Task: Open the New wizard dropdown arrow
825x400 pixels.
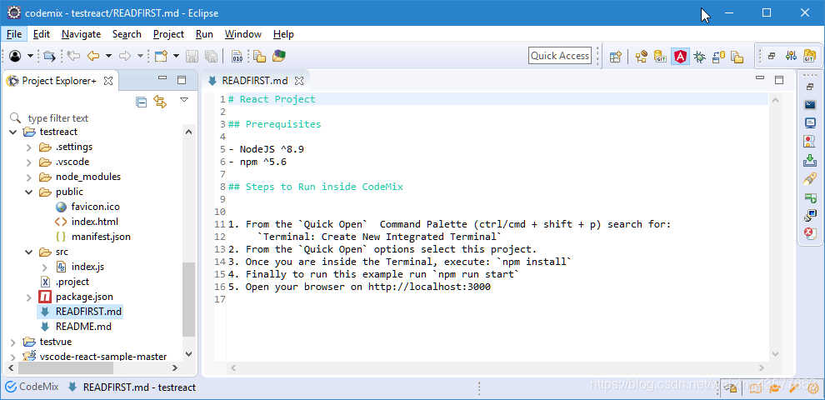Action: 176,56
